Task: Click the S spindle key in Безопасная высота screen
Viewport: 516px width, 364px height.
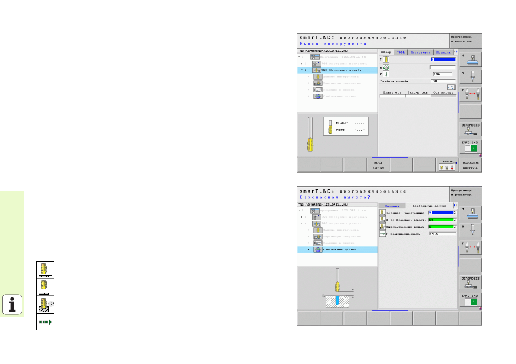Action: pyautogui.click(x=470, y=230)
